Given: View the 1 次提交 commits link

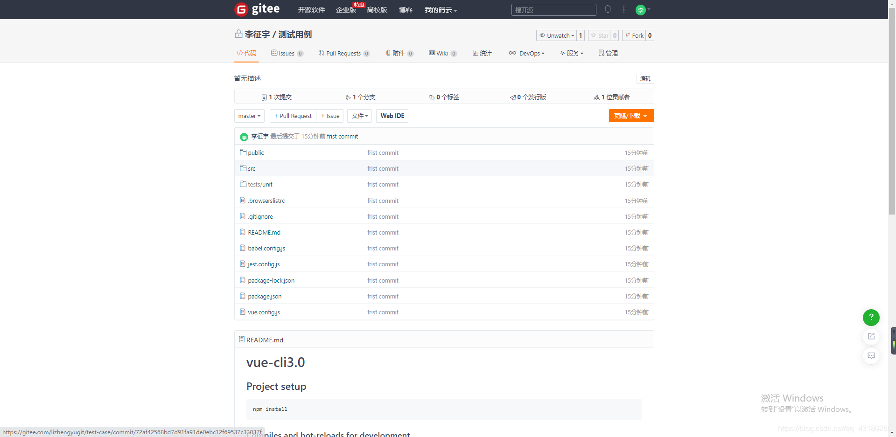Looking at the screenshot, I should click(276, 97).
